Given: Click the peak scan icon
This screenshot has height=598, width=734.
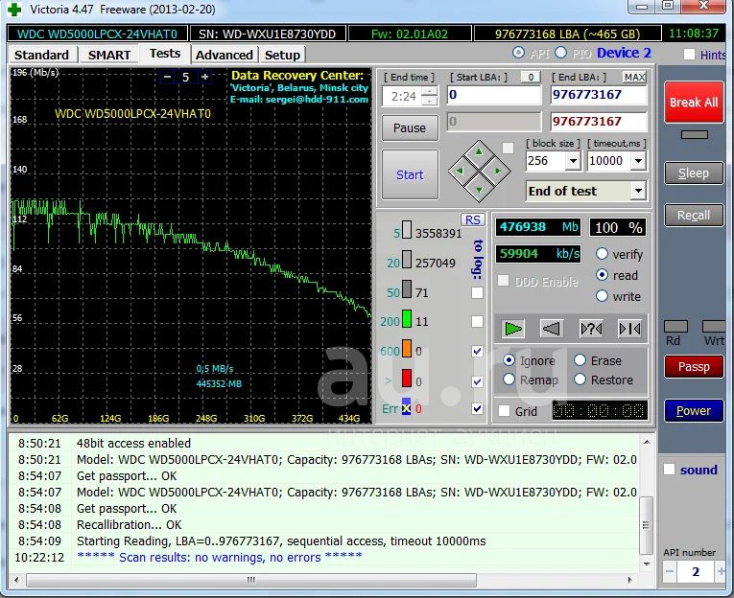Looking at the screenshot, I should pos(629,329).
